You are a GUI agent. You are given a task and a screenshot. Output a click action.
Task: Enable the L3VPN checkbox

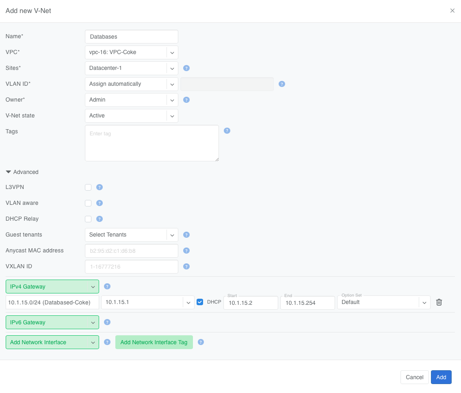point(88,187)
